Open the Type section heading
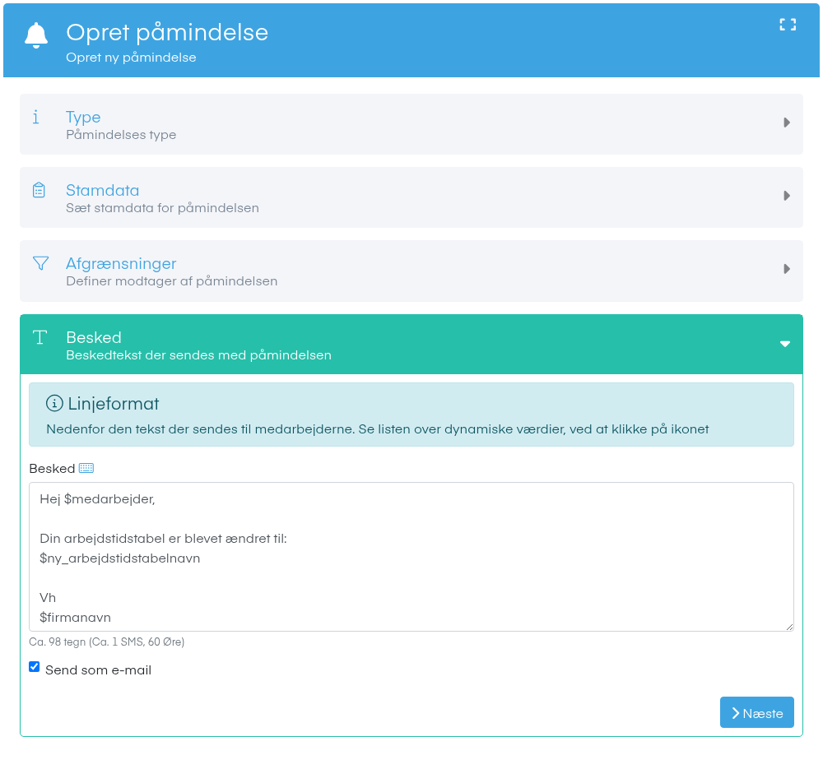This screenshot has height=769, width=823. click(83, 117)
